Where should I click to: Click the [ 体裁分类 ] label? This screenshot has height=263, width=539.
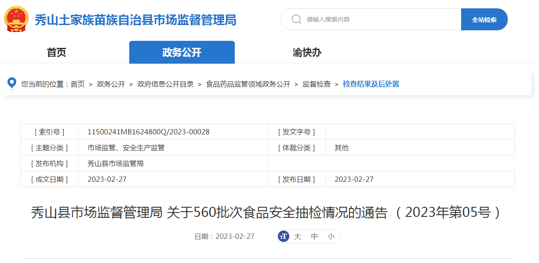(x=296, y=148)
